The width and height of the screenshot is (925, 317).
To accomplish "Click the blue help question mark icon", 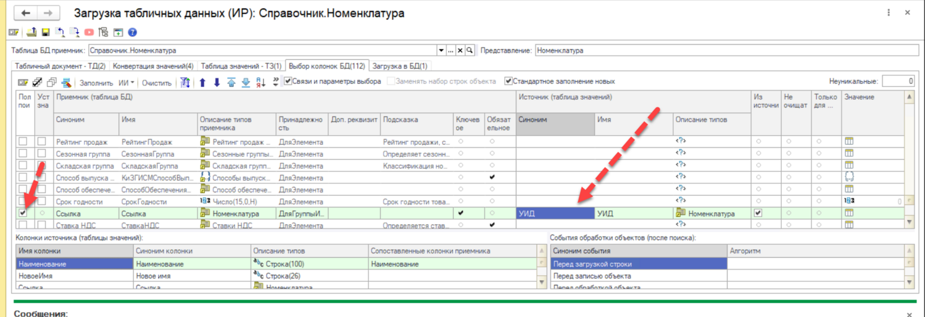I will pos(132,33).
